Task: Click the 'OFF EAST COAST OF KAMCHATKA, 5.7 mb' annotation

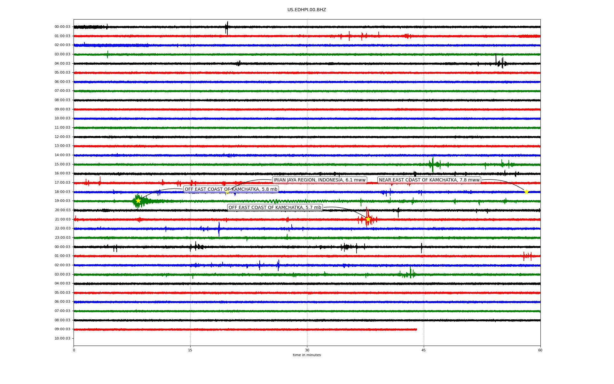Action: coord(275,207)
